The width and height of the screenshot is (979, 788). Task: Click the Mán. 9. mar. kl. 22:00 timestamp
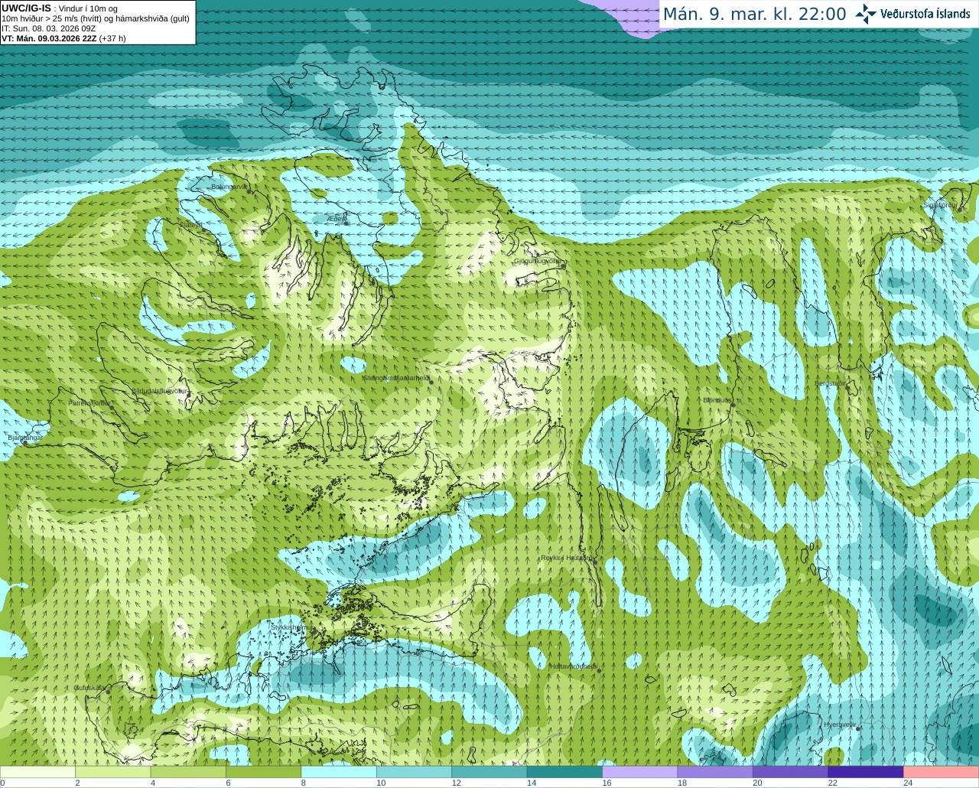click(x=753, y=15)
